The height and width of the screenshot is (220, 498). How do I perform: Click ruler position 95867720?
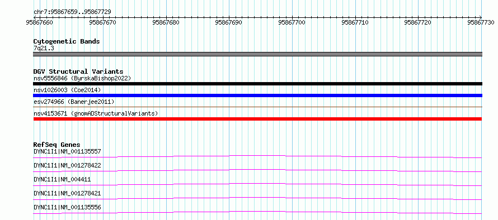(x=417, y=22)
